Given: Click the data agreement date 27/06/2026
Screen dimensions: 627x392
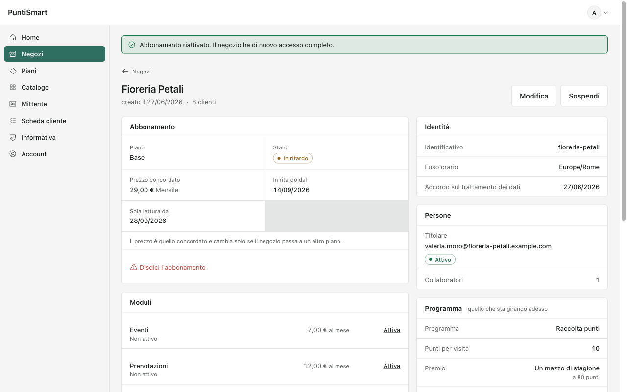Looking at the screenshot, I should [581, 187].
